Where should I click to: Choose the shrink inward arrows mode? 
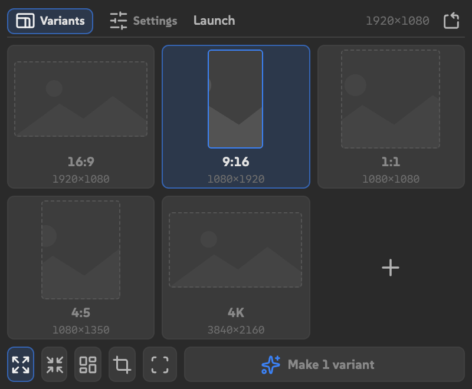point(54,364)
